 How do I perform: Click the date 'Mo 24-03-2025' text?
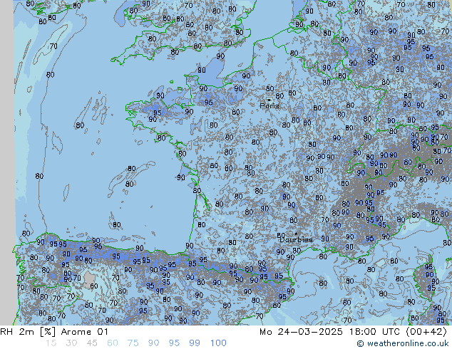(301, 332)
